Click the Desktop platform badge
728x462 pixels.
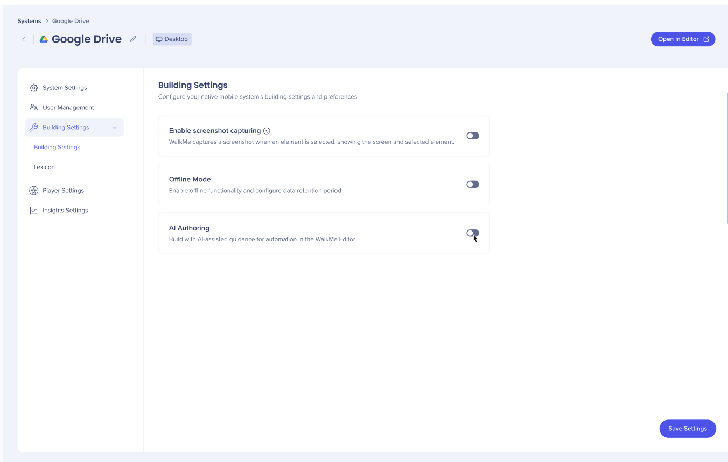(172, 39)
